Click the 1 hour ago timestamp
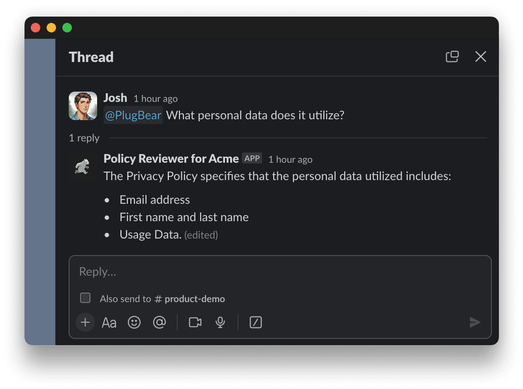The image size is (523, 389). [155, 98]
